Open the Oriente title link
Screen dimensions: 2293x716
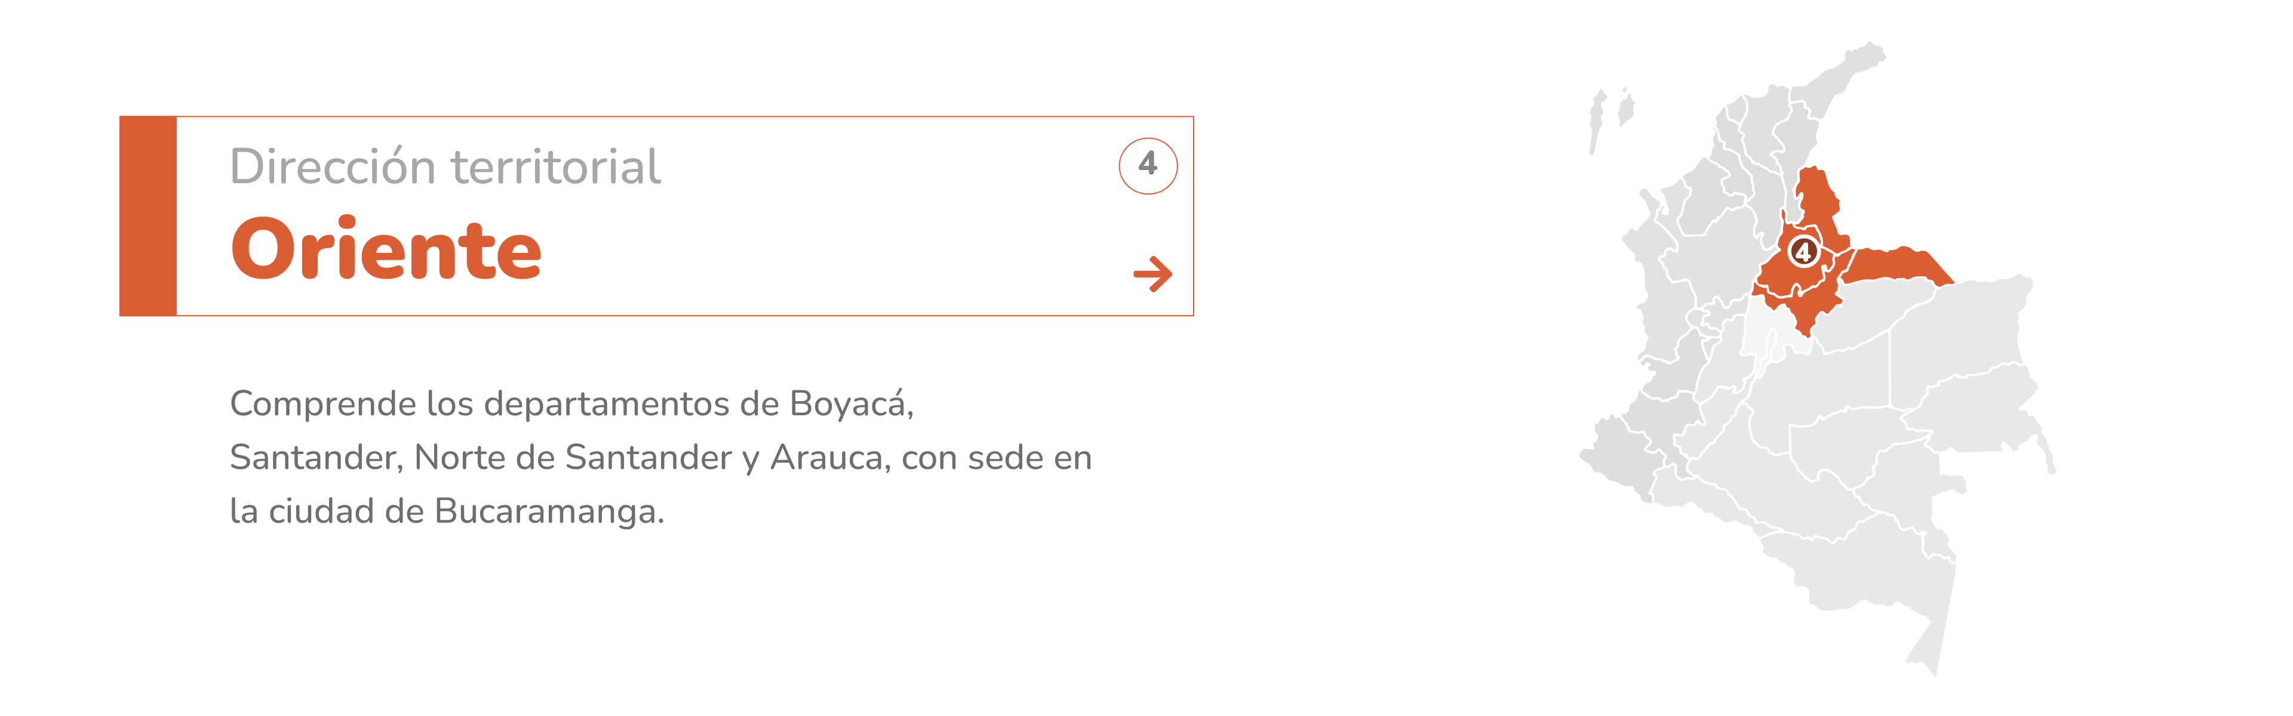point(385,251)
